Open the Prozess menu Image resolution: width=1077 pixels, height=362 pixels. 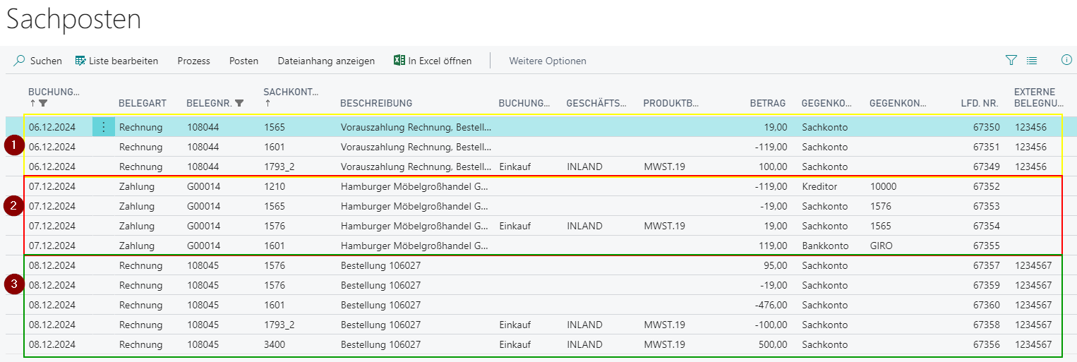click(x=193, y=61)
